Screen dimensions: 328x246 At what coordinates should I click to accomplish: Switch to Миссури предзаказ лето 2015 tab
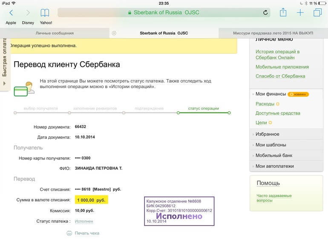[x=273, y=33]
